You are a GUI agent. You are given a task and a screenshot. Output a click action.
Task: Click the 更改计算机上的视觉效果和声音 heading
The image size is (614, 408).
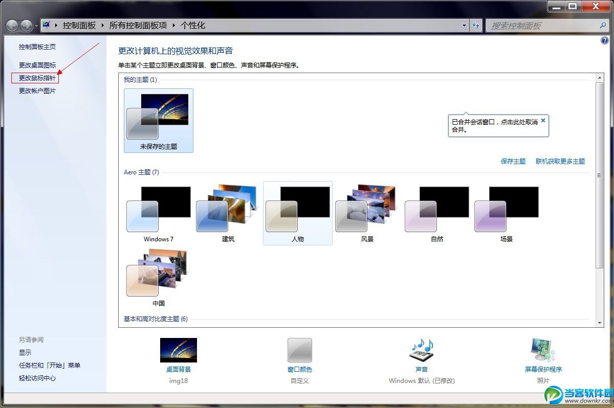click(x=176, y=51)
